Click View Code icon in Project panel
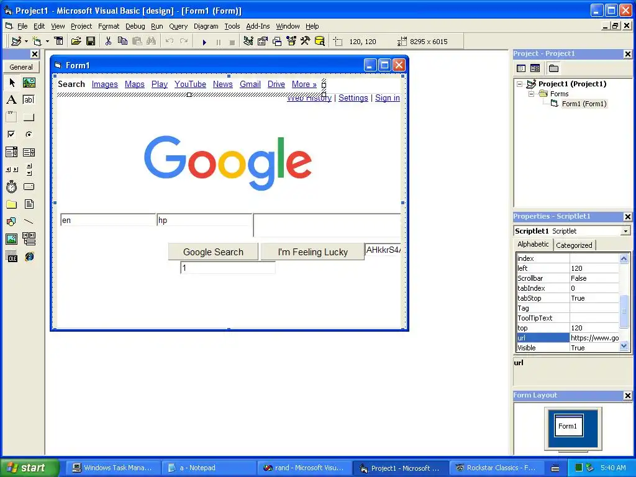Image resolution: width=636 pixels, height=477 pixels. pos(521,68)
